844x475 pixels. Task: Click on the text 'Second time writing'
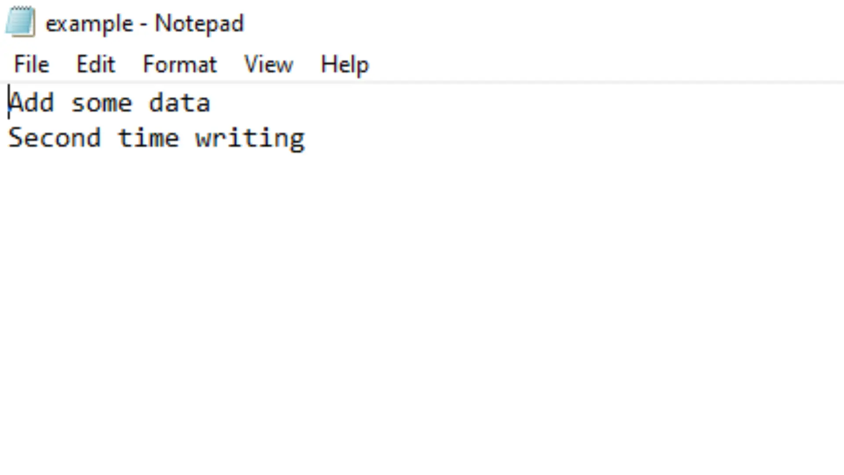point(156,138)
